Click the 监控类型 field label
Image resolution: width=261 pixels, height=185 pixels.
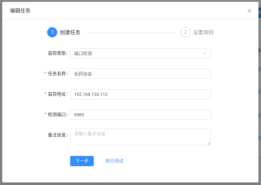point(58,53)
